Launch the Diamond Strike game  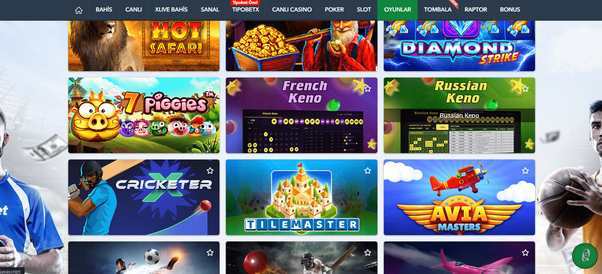(x=459, y=46)
